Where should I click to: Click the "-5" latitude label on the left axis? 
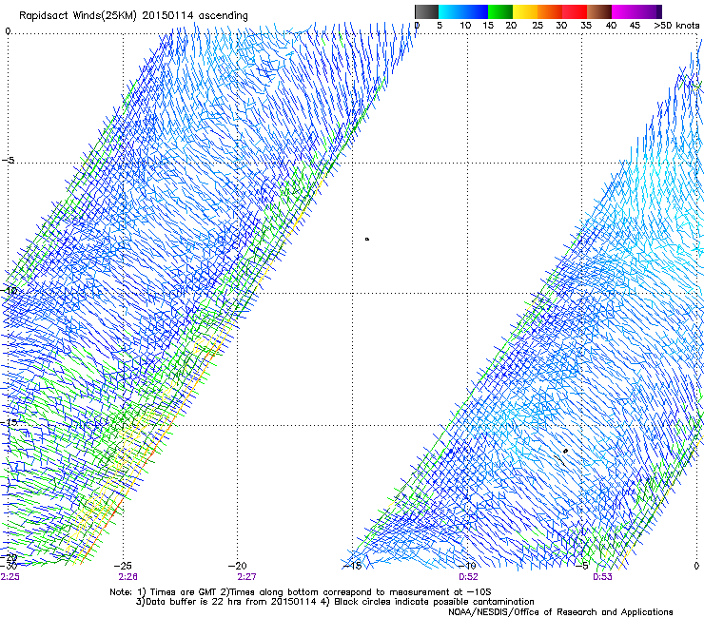click(x=8, y=161)
